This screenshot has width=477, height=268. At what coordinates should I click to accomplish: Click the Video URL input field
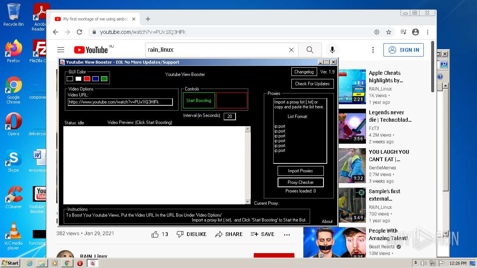coord(120,102)
